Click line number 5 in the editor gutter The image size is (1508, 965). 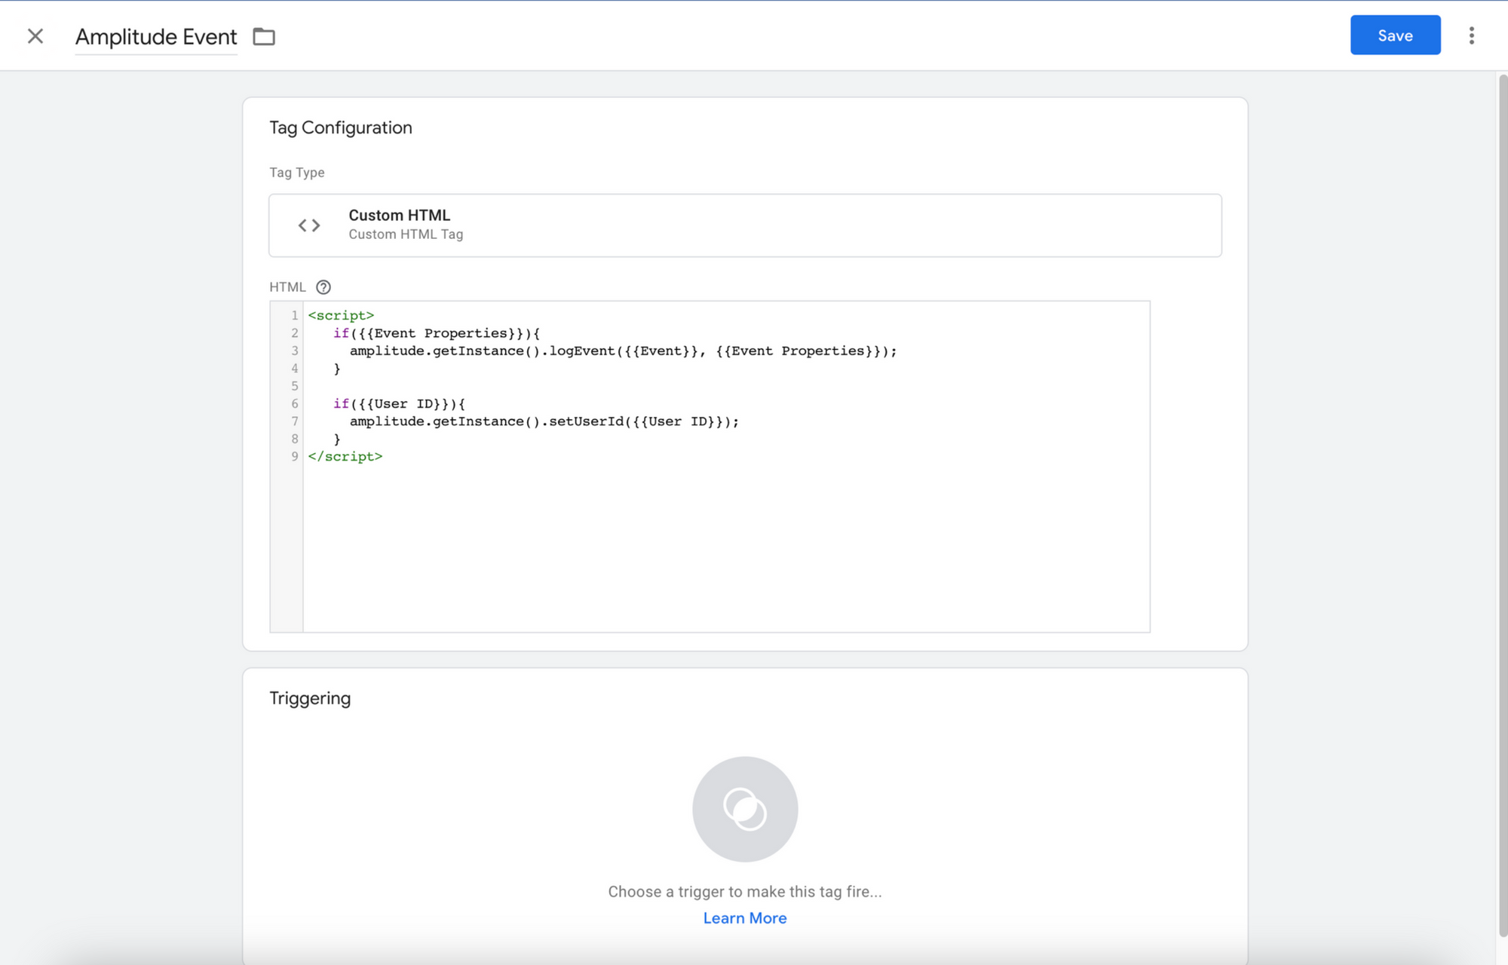[295, 386]
